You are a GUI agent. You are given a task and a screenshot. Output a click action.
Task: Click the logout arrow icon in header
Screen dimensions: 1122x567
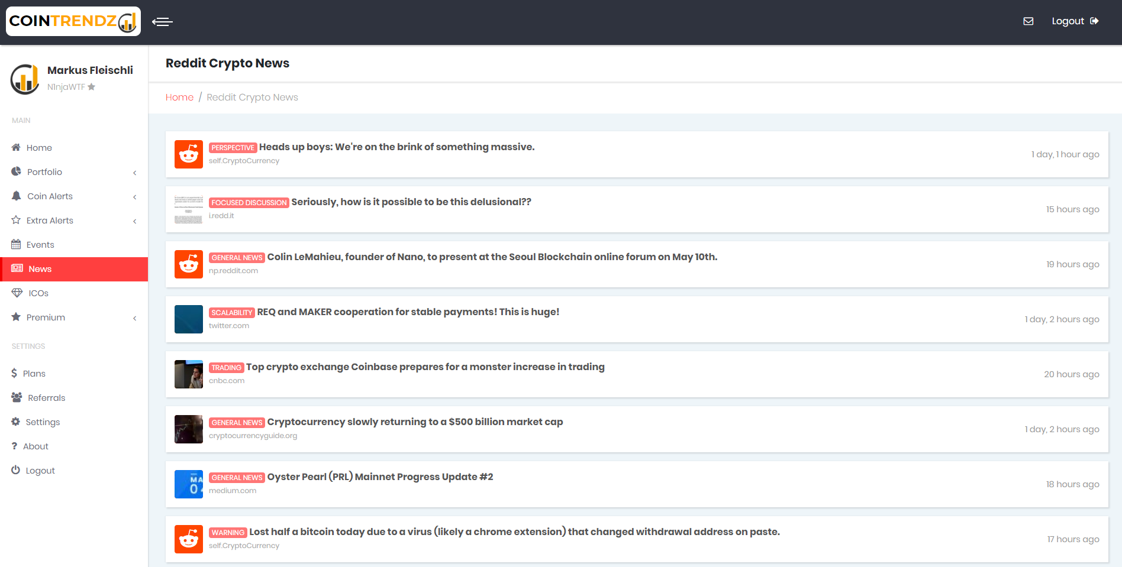[1094, 21]
